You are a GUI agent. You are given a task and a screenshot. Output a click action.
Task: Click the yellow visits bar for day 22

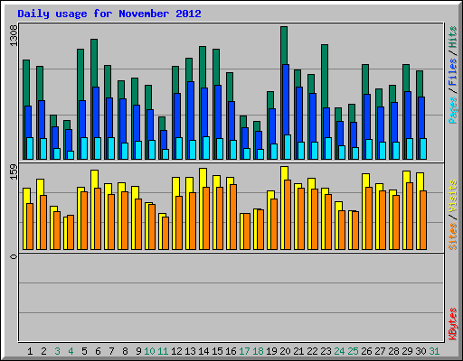pyautogui.click(x=310, y=183)
